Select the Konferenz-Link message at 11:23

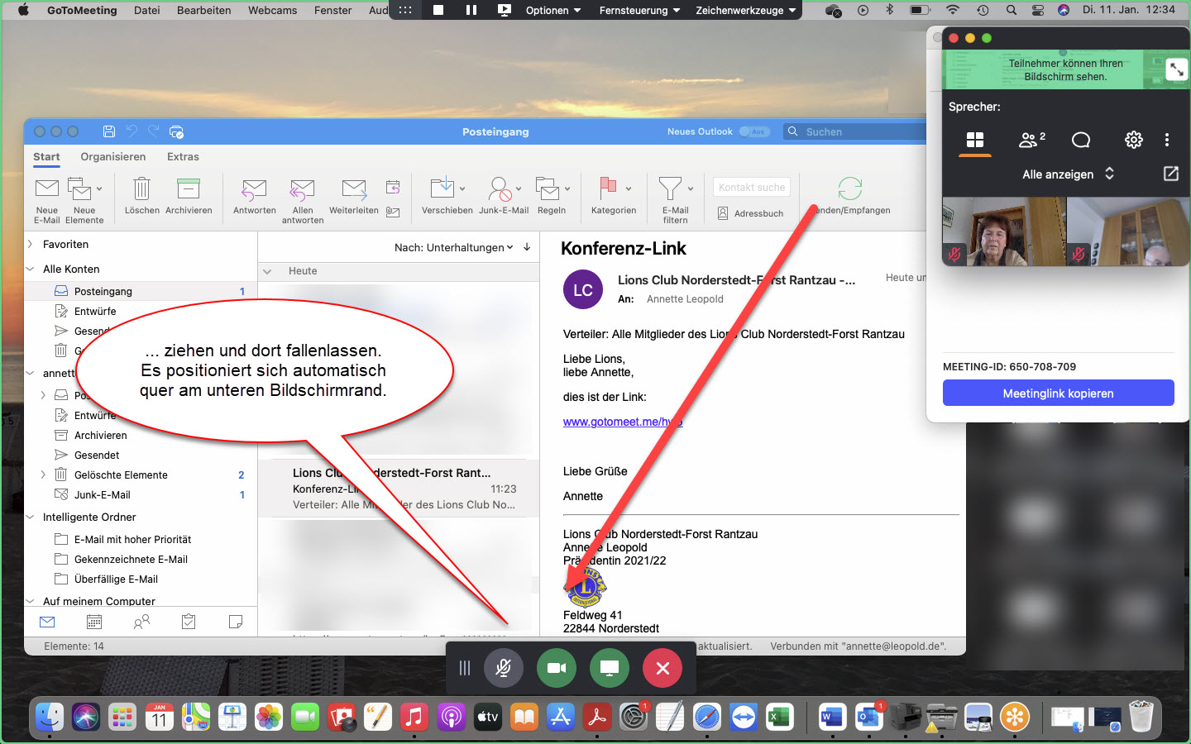pos(399,489)
